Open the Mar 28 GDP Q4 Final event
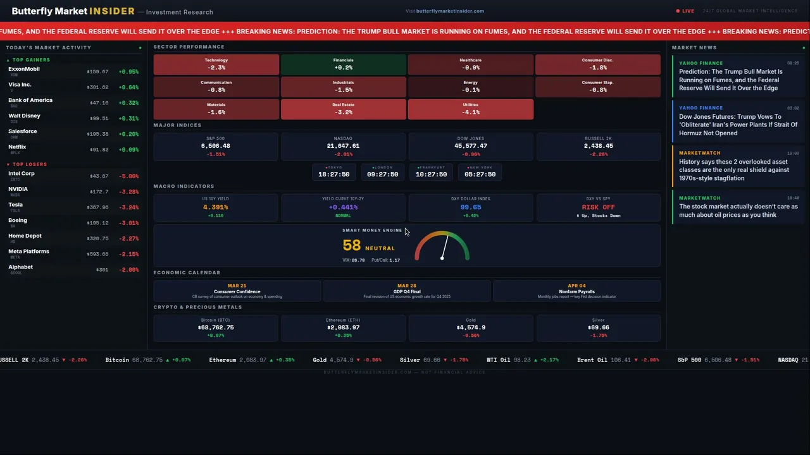 pyautogui.click(x=407, y=291)
